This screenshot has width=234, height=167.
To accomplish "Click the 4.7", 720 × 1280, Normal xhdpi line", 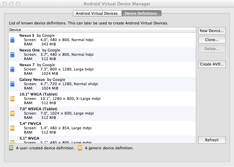I will click(61, 84).
